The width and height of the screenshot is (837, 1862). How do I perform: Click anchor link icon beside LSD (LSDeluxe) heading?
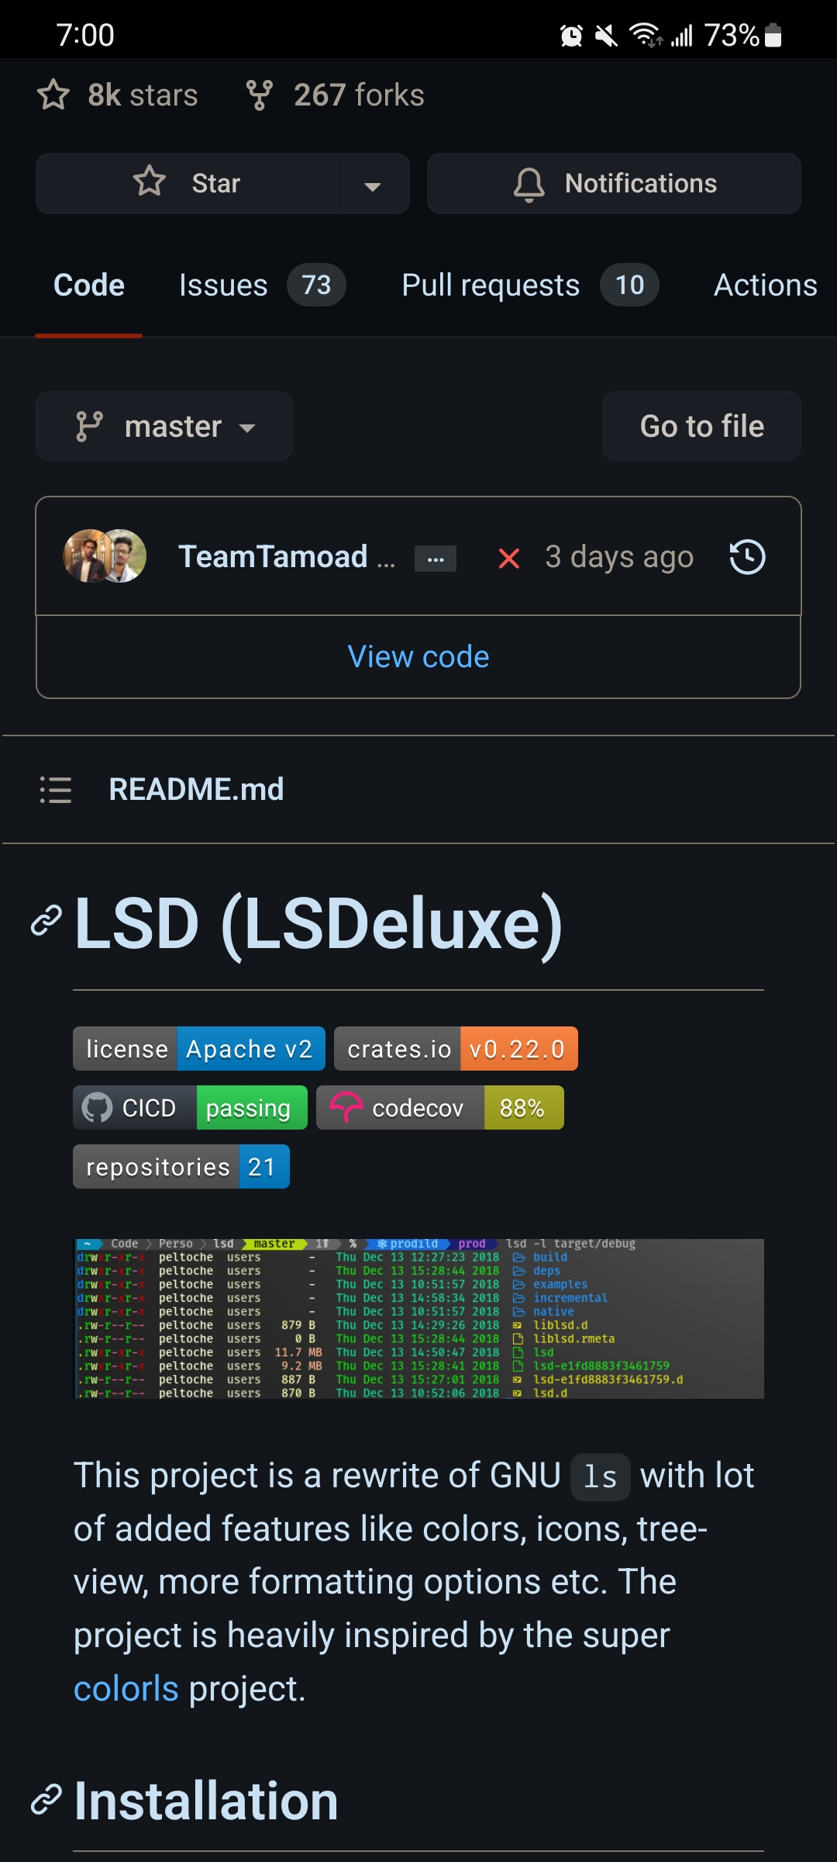pyautogui.click(x=46, y=921)
